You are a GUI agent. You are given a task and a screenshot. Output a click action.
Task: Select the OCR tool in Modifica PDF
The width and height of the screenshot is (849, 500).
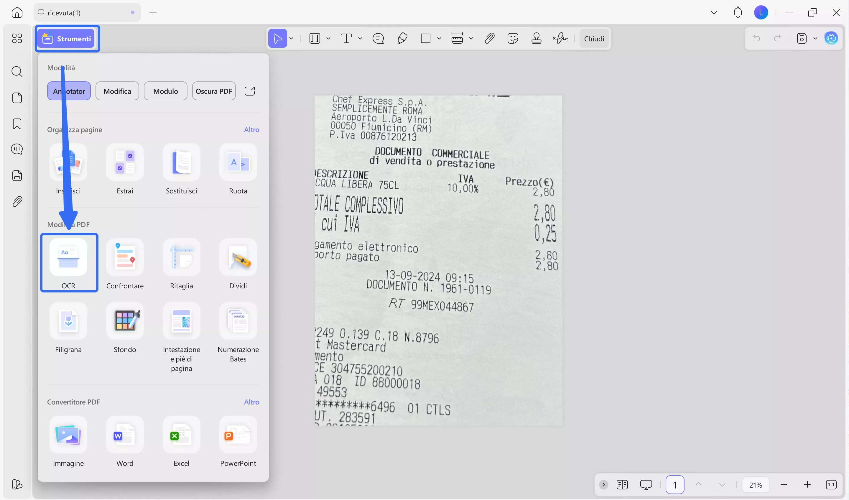click(x=69, y=263)
